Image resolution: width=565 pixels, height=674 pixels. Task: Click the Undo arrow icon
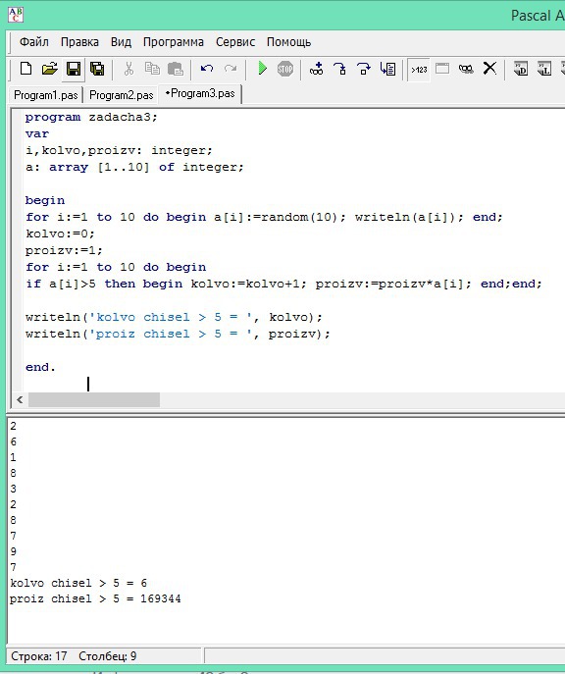207,69
